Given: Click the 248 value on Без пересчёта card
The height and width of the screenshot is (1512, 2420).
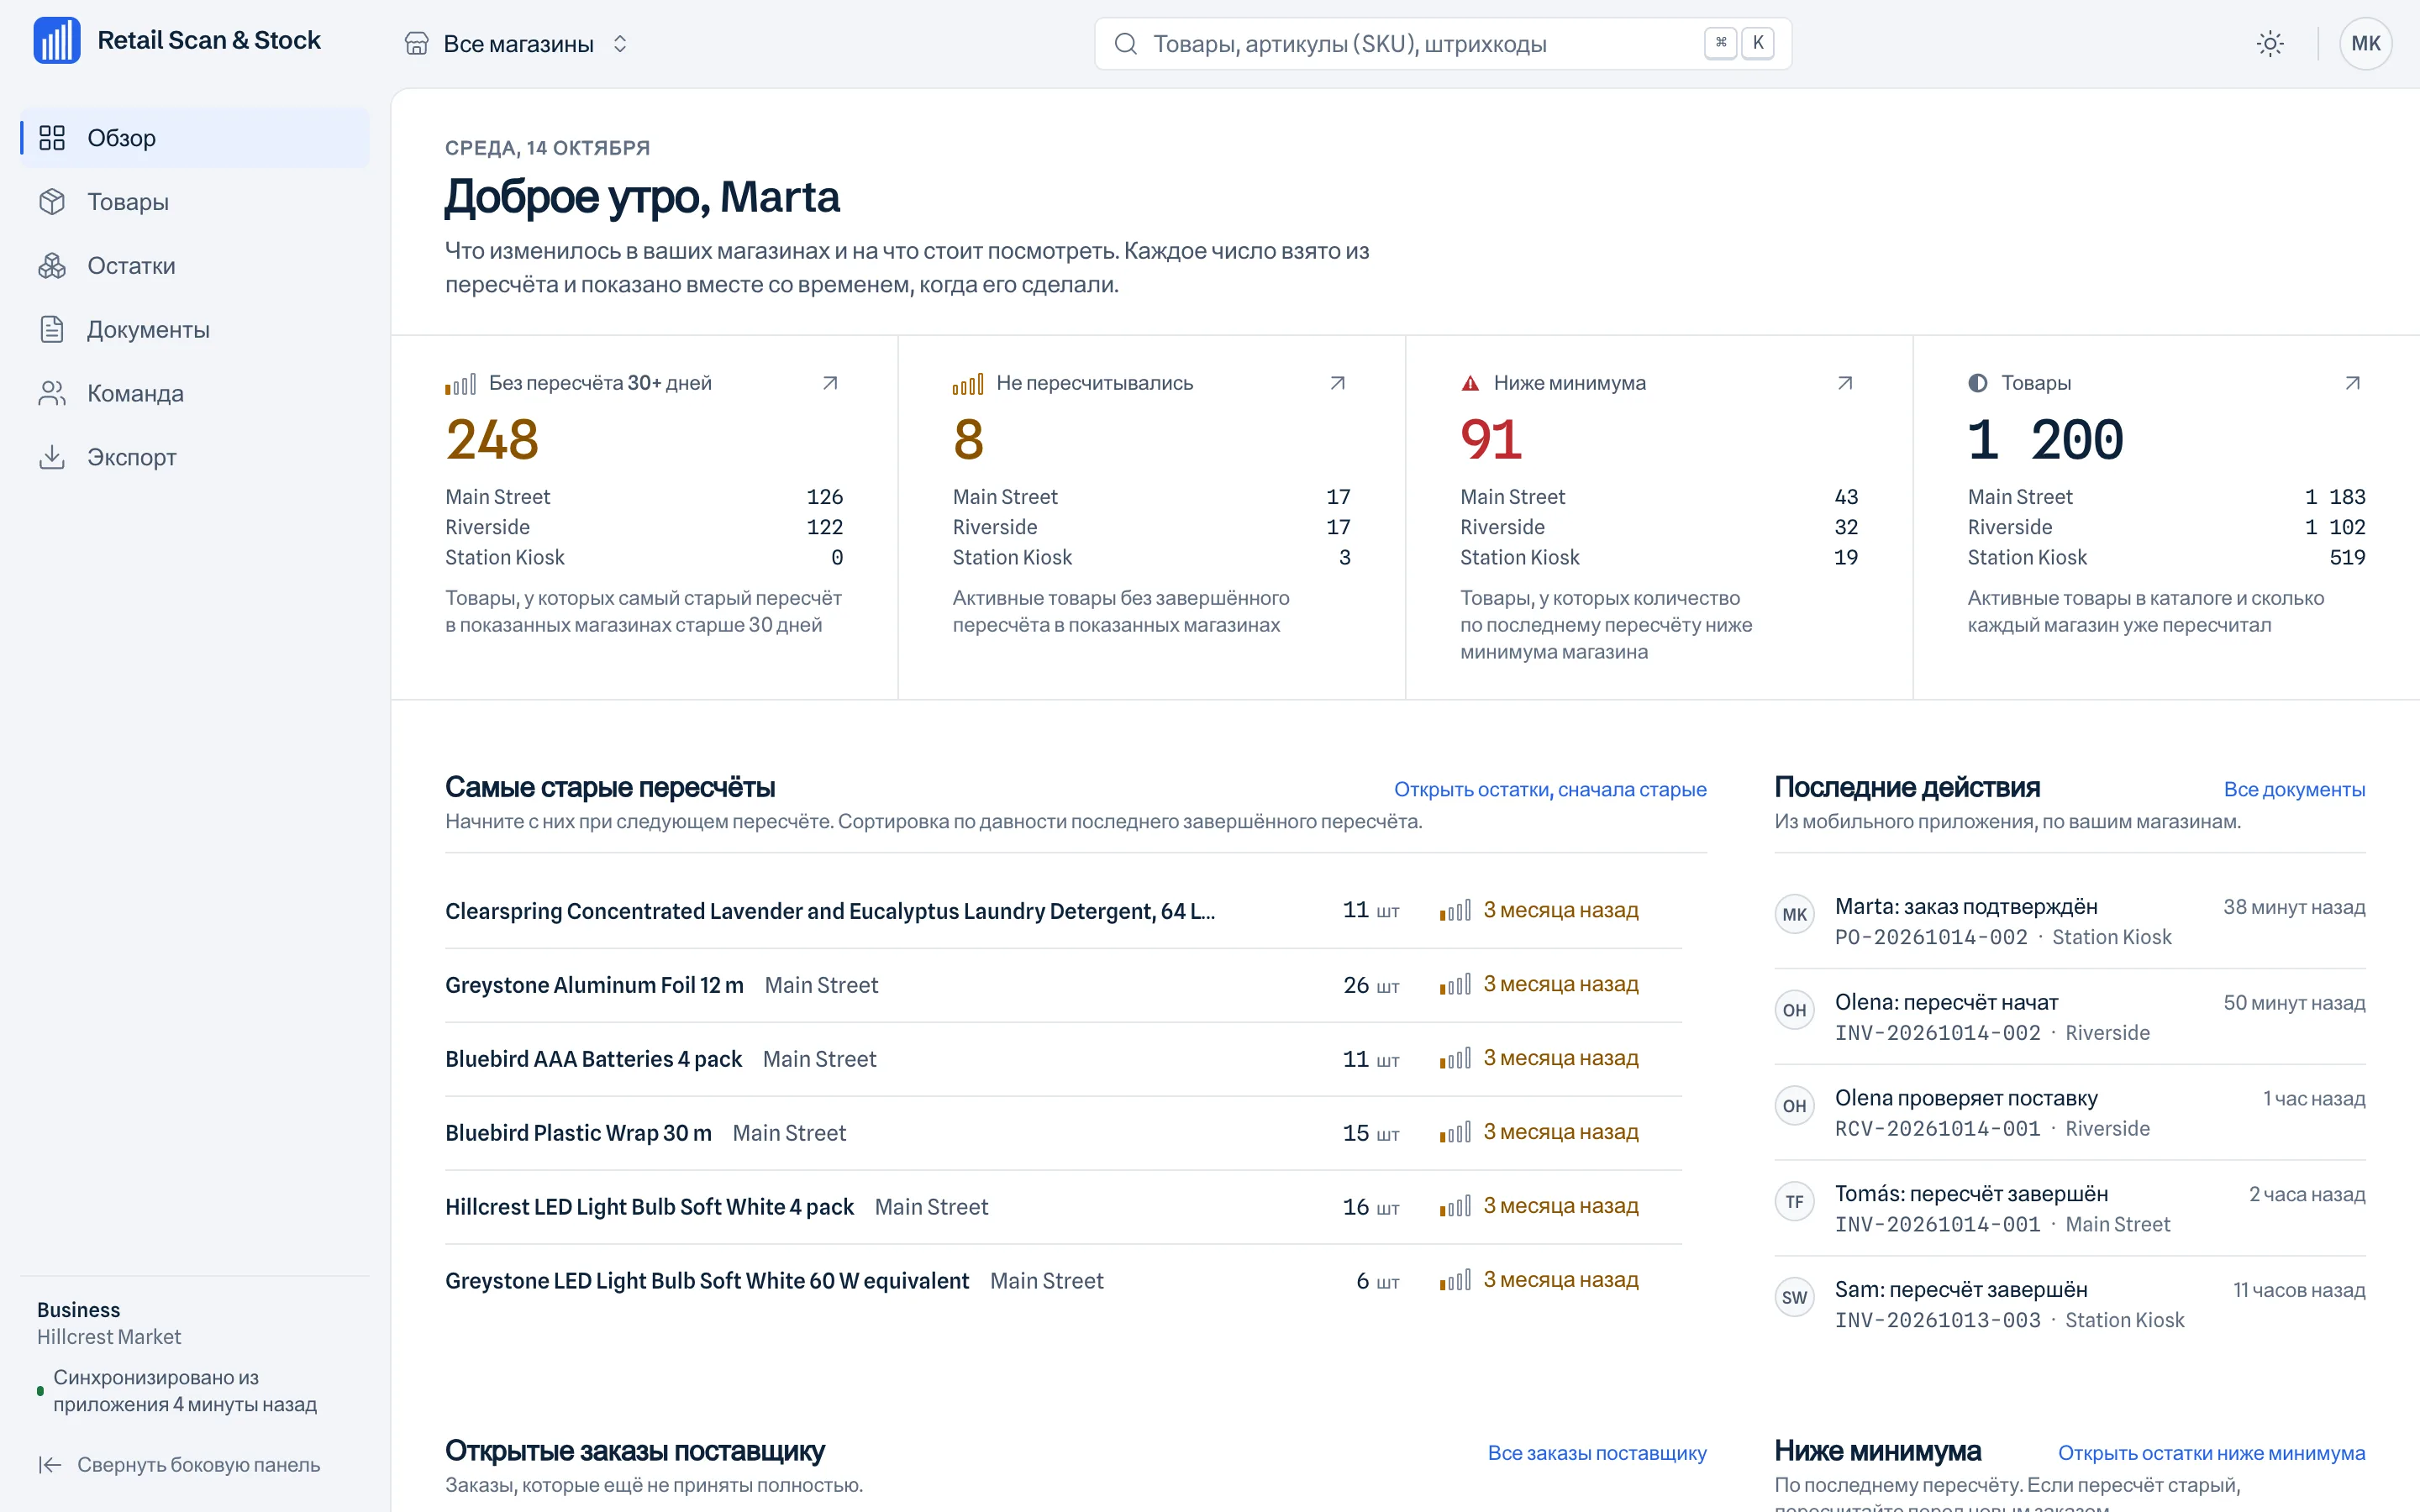Looking at the screenshot, I should [492, 440].
